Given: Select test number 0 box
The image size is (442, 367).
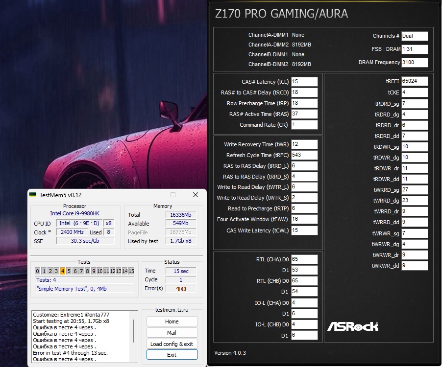Looking at the screenshot, I should tap(38, 271).
